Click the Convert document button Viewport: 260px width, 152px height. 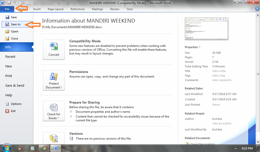click(54, 50)
